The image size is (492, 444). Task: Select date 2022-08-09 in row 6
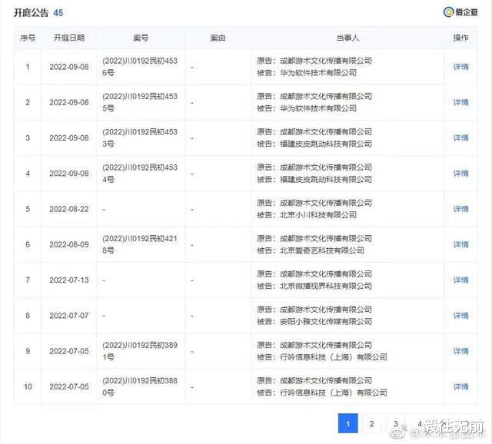click(x=69, y=244)
